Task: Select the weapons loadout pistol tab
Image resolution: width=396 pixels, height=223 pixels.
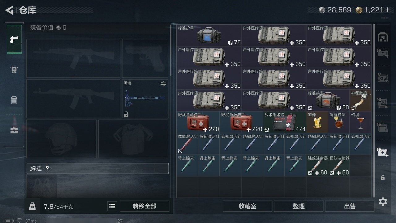Action: pyautogui.click(x=14, y=39)
